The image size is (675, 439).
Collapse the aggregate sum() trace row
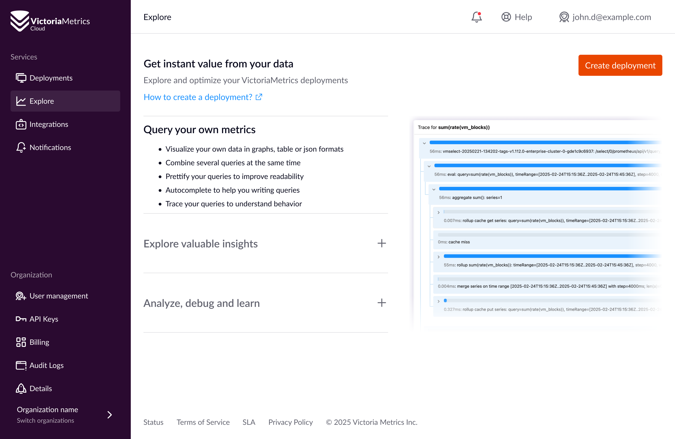point(434,189)
